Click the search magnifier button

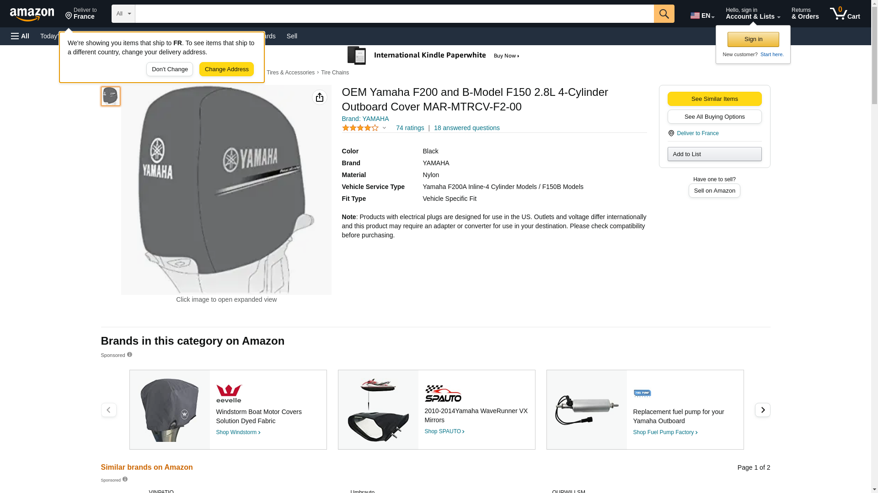pyautogui.click(x=664, y=14)
